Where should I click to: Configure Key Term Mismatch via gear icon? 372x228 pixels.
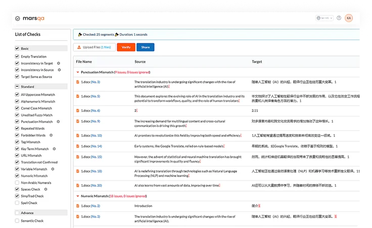pyautogui.click(x=54, y=149)
